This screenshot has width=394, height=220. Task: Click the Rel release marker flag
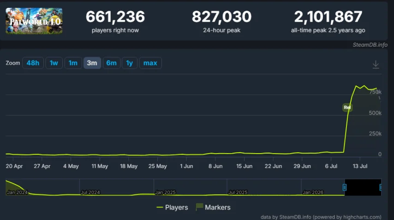tap(347, 107)
